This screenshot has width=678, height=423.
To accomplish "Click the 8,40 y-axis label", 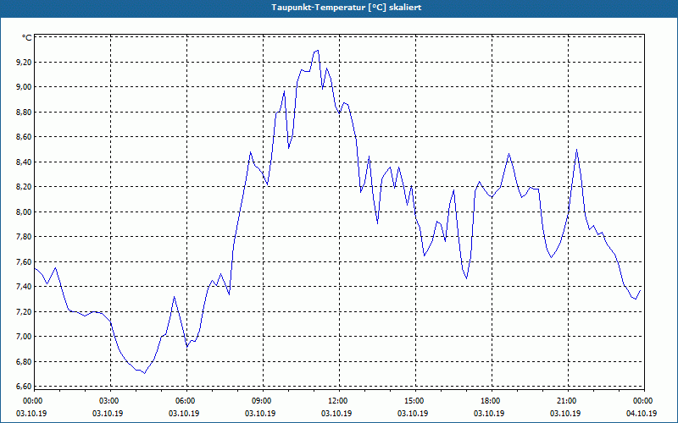I will (25, 162).
